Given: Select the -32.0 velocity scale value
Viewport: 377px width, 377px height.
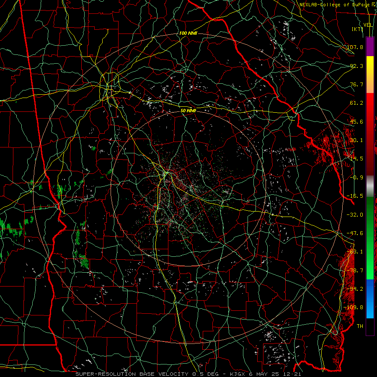Looking at the screenshot, I should [355, 215].
